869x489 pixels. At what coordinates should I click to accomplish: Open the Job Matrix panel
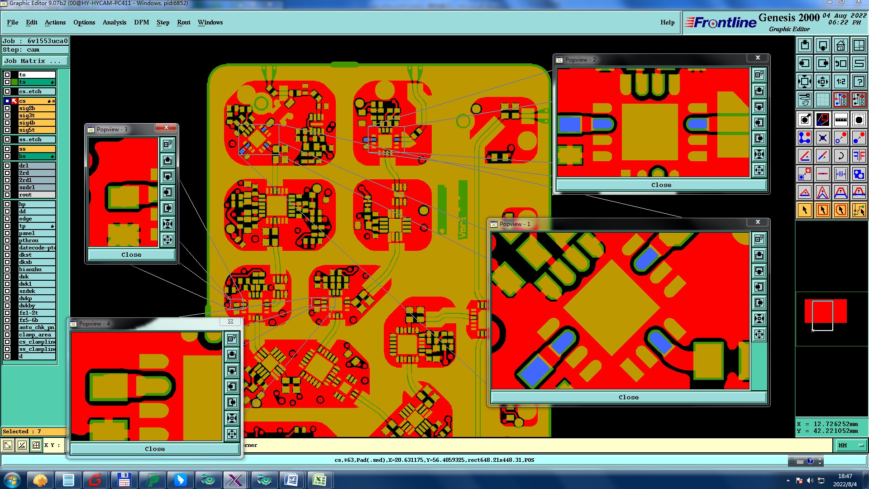click(x=35, y=61)
